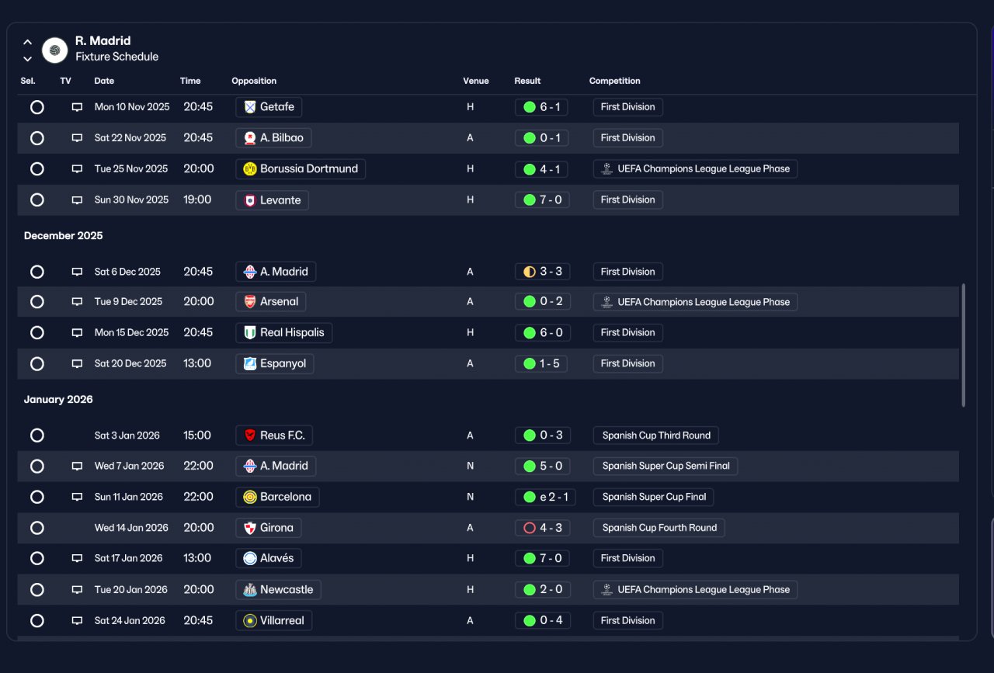This screenshot has height=673, width=994.
Task: Open Spanish Super Cup Final competition
Action: point(654,497)
